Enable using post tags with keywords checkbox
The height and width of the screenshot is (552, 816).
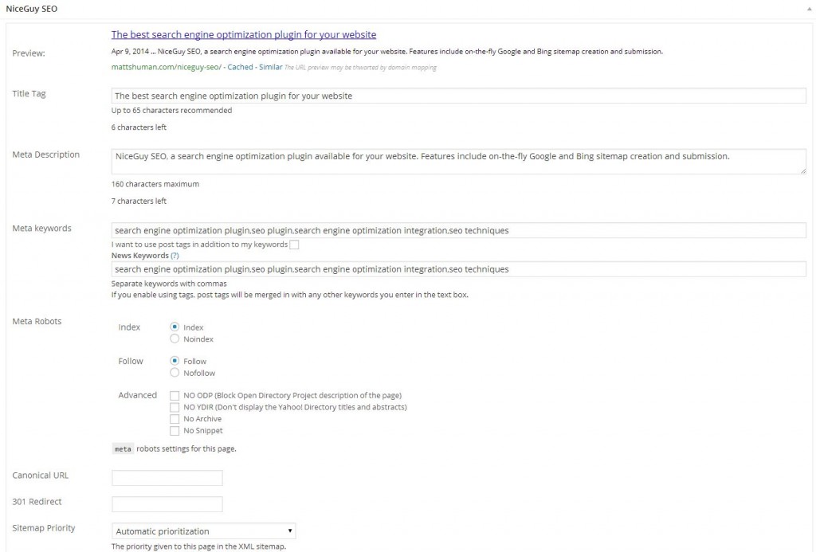click(294, 245)
